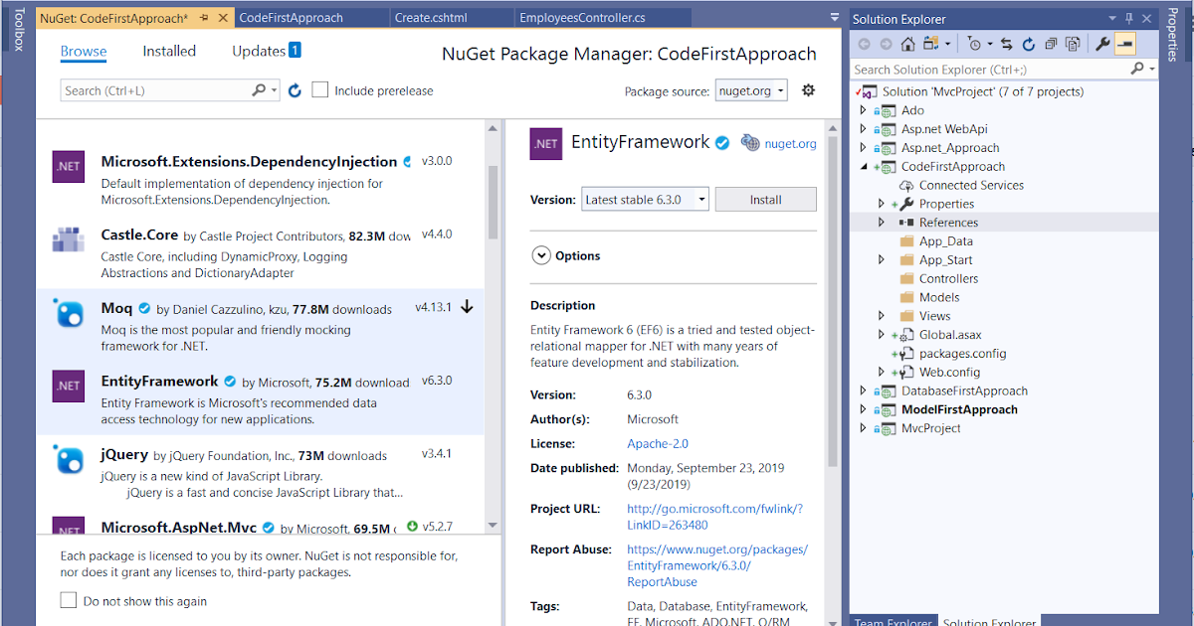Expand the Asp.net WebApi project node
The width and height of the screenshot is (1194, 626).
[x=863, y=129]
